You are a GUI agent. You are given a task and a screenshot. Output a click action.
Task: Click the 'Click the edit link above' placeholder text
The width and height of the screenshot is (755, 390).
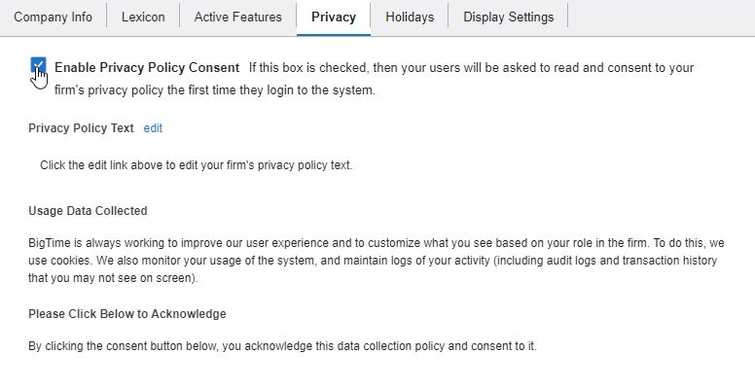196,165
